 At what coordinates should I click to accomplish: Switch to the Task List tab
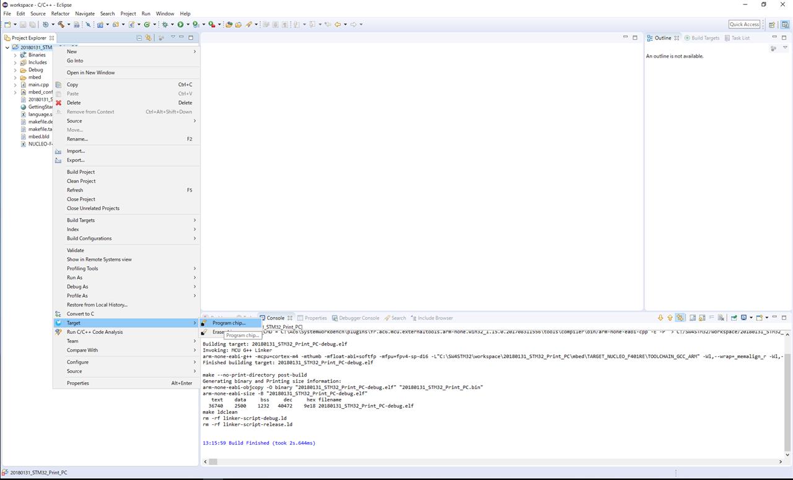(736, 38)
